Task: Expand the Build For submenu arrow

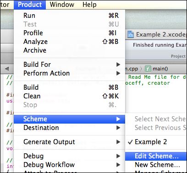Action: [118, 65]
